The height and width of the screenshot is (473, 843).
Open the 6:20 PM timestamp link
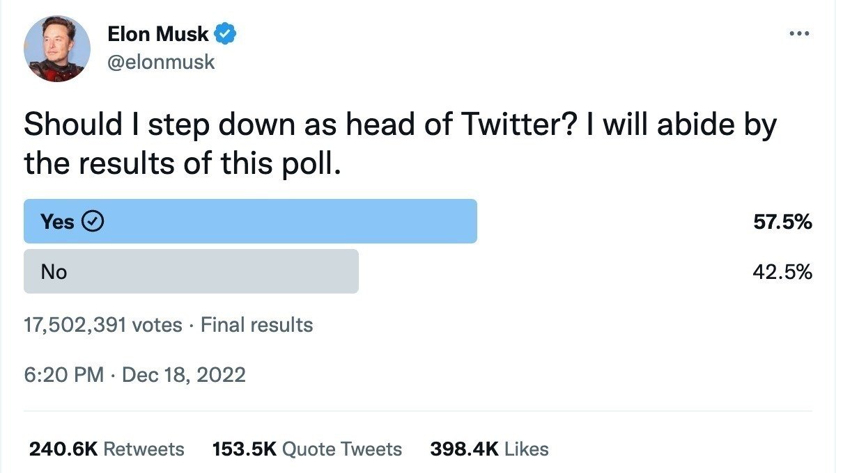64,376
